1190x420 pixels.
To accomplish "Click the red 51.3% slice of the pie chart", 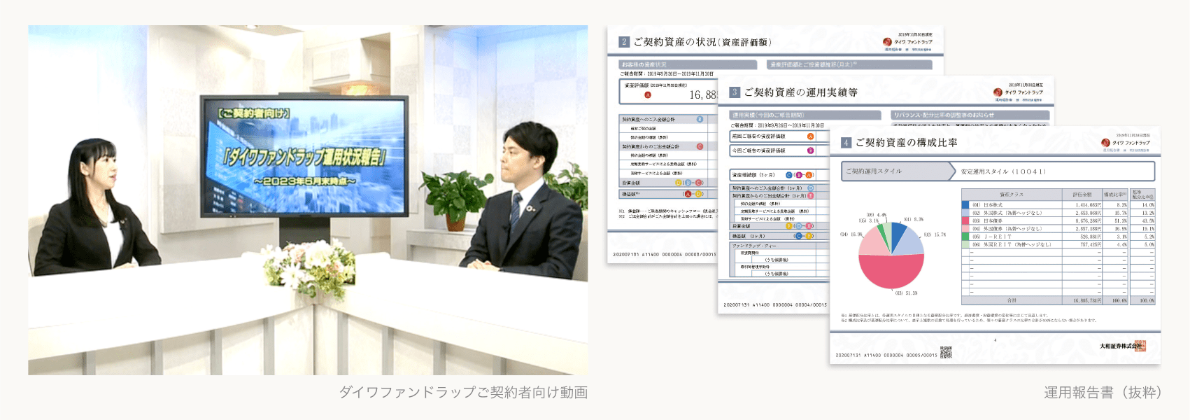I will [891, 270].
